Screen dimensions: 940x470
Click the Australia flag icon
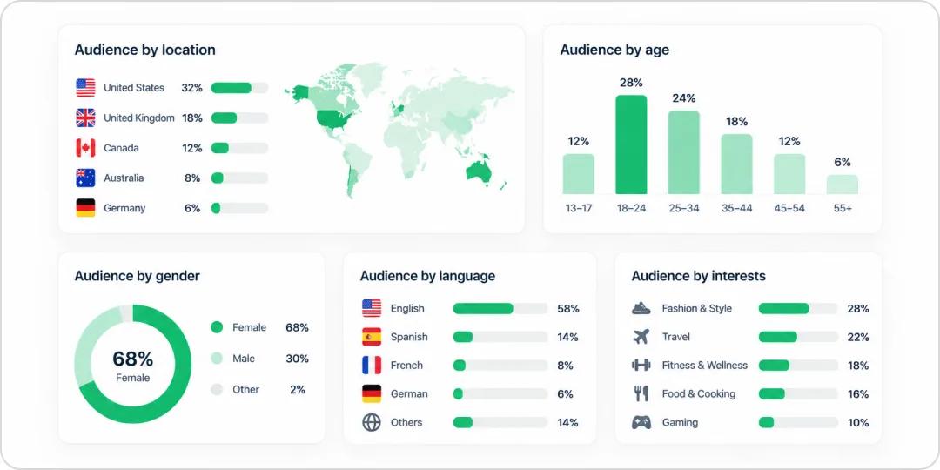[85, 178]
